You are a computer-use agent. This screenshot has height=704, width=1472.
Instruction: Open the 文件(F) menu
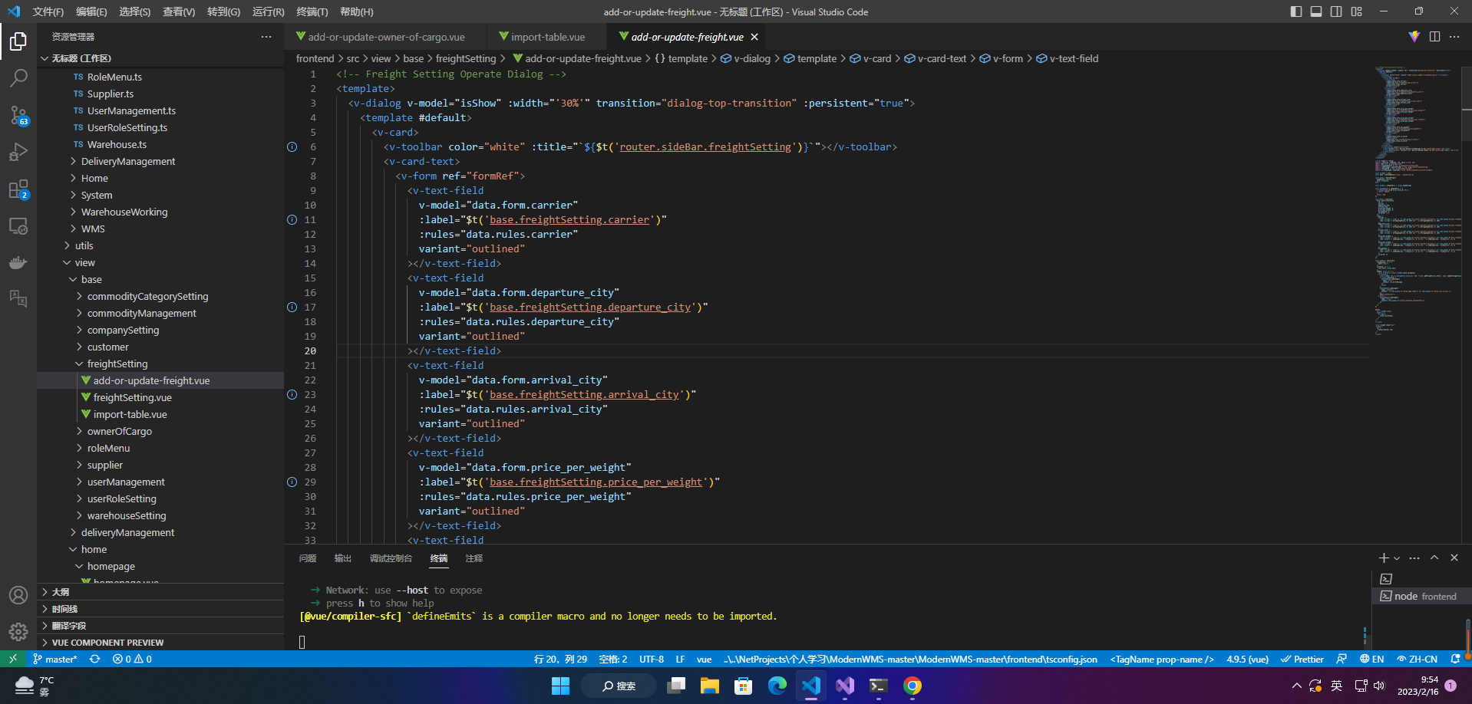click(x=48, y=12)
